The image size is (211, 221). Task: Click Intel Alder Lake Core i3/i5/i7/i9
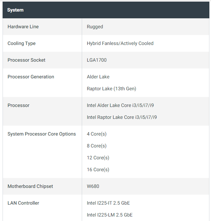pyautogui.click(x=120, y=105)
